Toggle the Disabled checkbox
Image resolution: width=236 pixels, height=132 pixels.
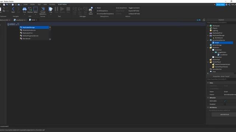pyautogui.click(x=225, y=104)
